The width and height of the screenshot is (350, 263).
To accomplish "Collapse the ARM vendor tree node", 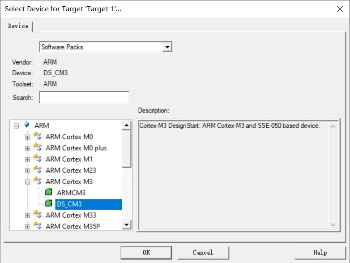I will click(x=16, y=126).
